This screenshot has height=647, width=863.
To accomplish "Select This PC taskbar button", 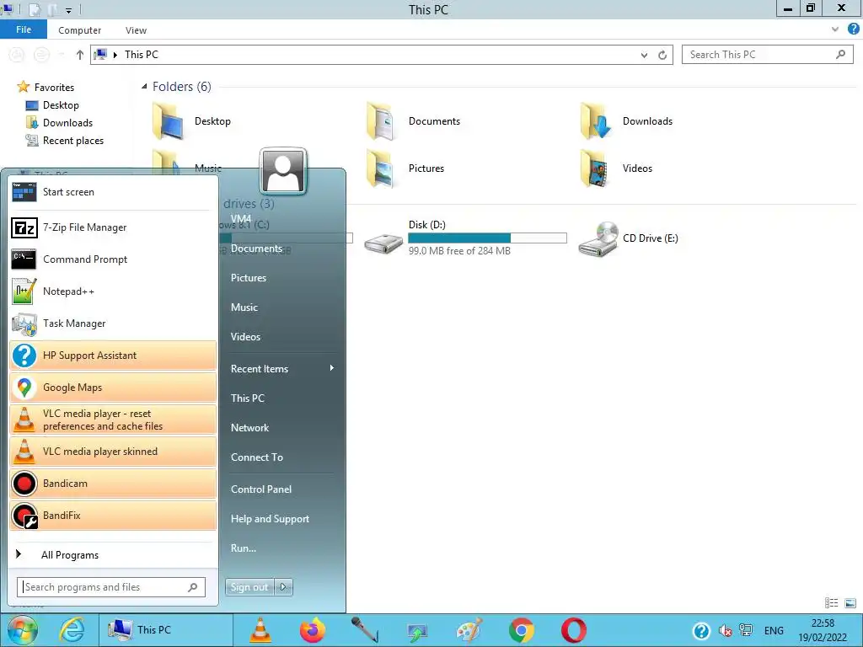I will pos(166,630).
